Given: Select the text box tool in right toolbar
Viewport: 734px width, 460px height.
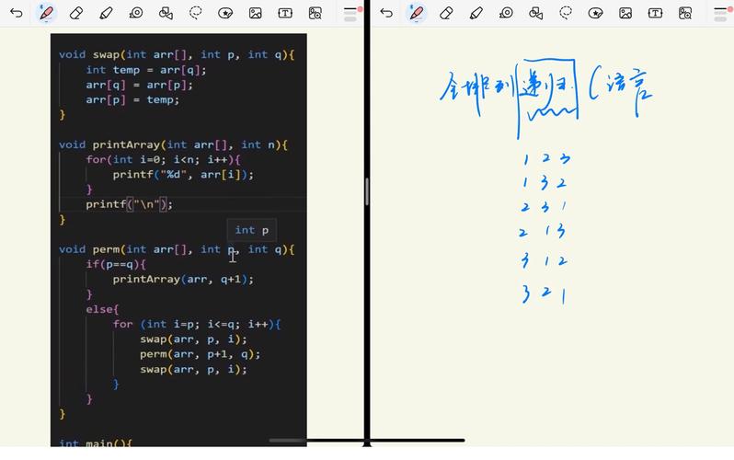Looking at the screenshot, I should coord(655,13).
